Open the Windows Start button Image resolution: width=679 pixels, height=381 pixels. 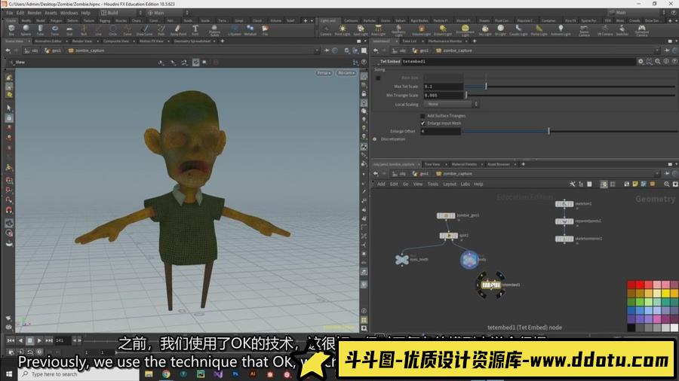tap(8, 374)
